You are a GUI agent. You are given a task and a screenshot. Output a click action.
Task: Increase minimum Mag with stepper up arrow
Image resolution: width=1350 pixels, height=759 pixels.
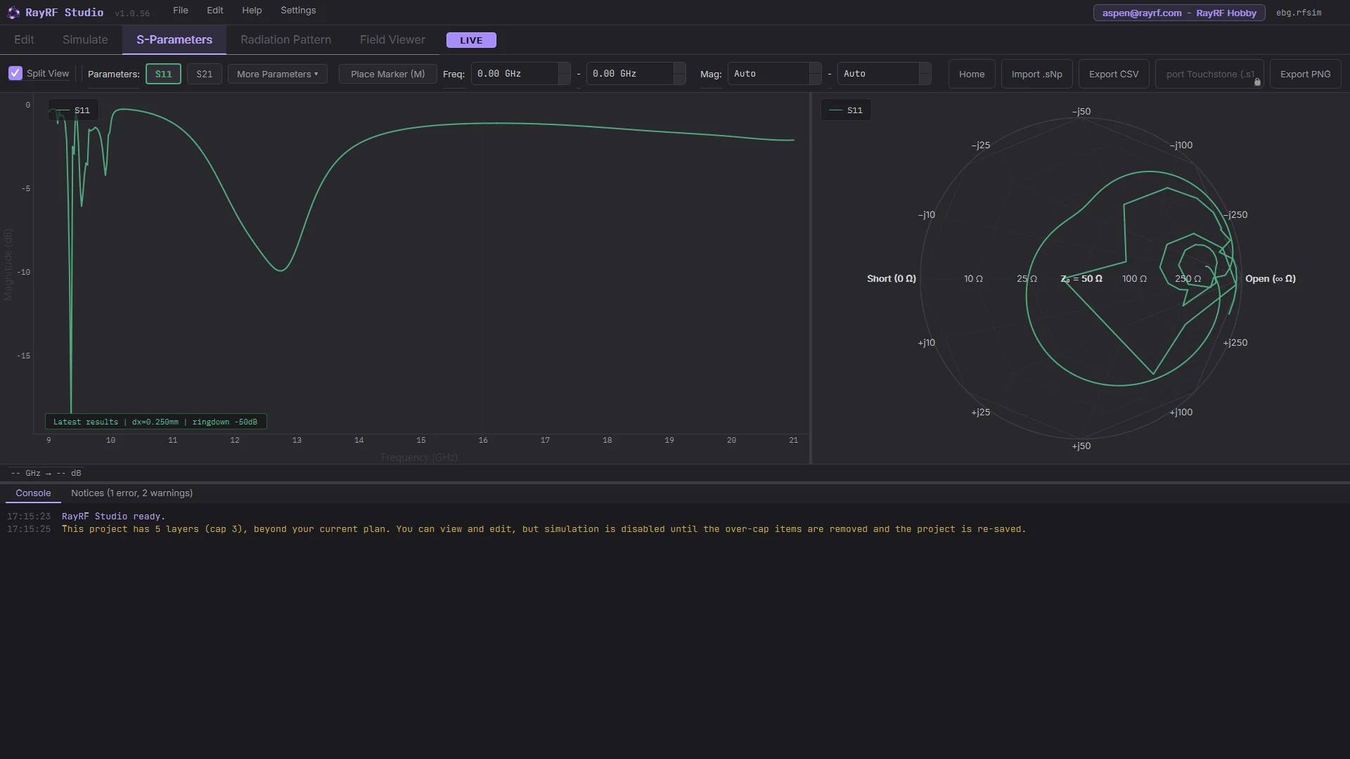pos(815,68)
